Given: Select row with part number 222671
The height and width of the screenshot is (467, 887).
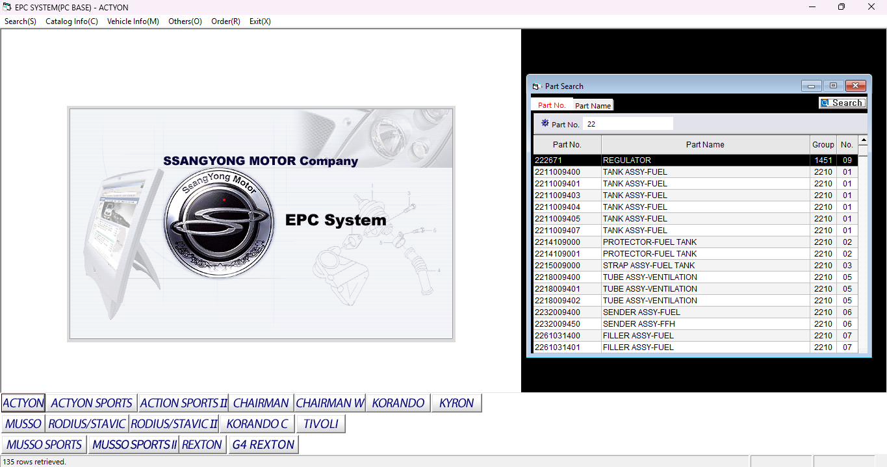Looking at the screenshot, I should coord(695,160).
